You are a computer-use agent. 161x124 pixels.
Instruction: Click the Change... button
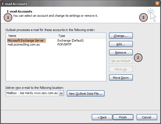121,36
